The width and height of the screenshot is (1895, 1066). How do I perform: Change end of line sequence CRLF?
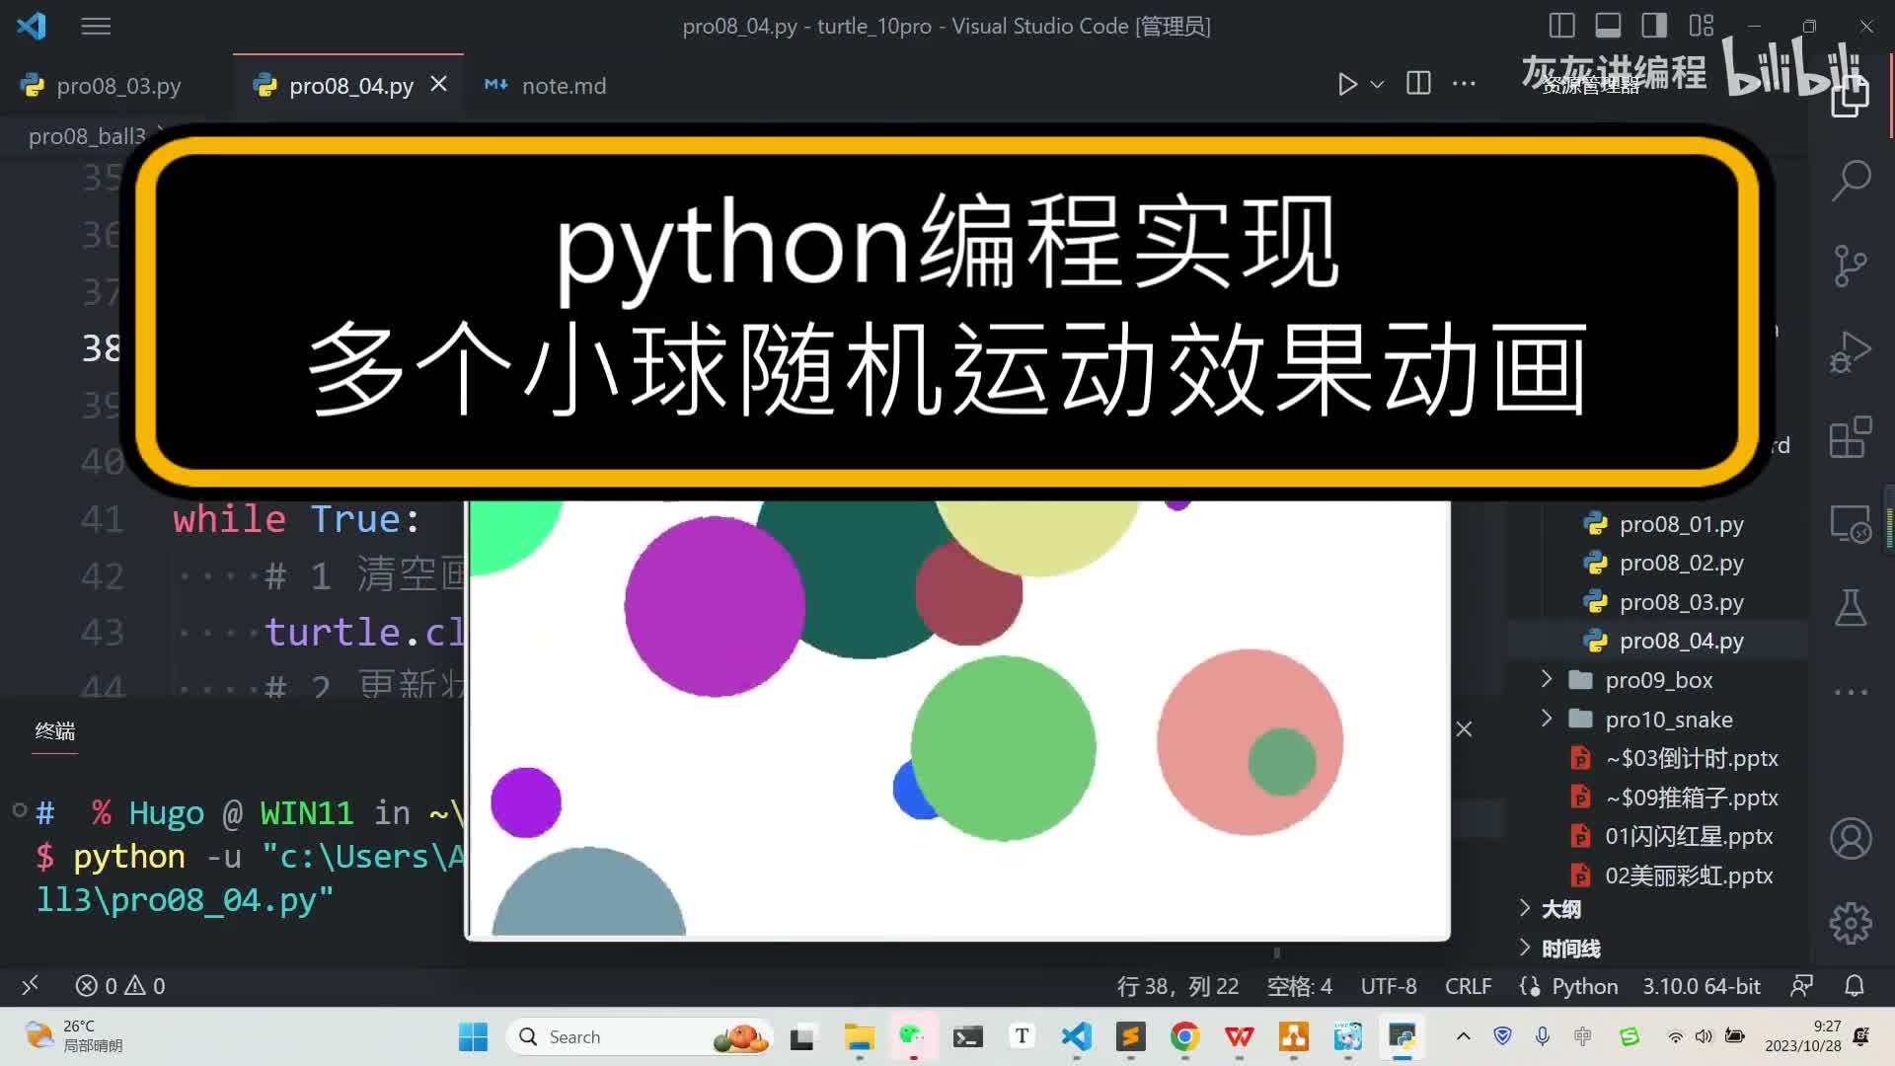[x=1469, y=986]
